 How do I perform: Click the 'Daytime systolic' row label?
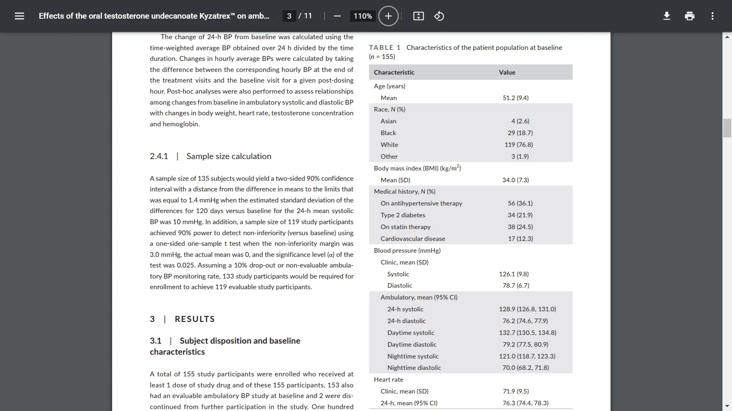(x=411, y=333)
